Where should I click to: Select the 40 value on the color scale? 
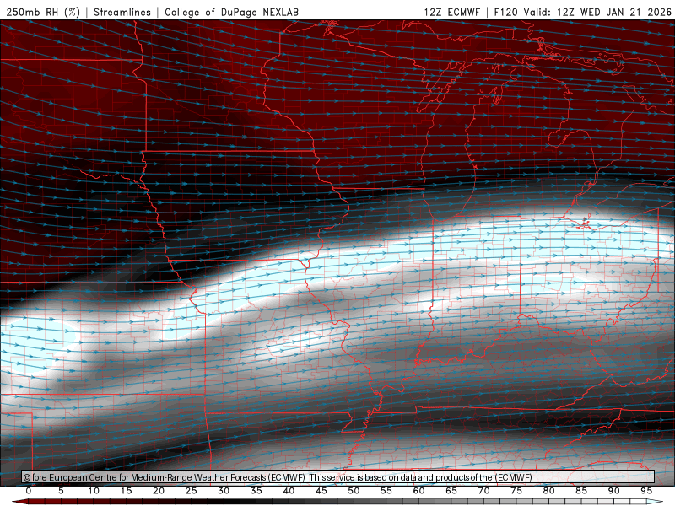click(289, 491)
